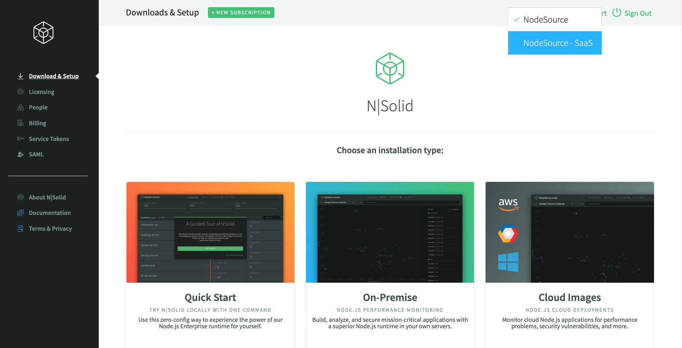Open the People section

(38, 107)
